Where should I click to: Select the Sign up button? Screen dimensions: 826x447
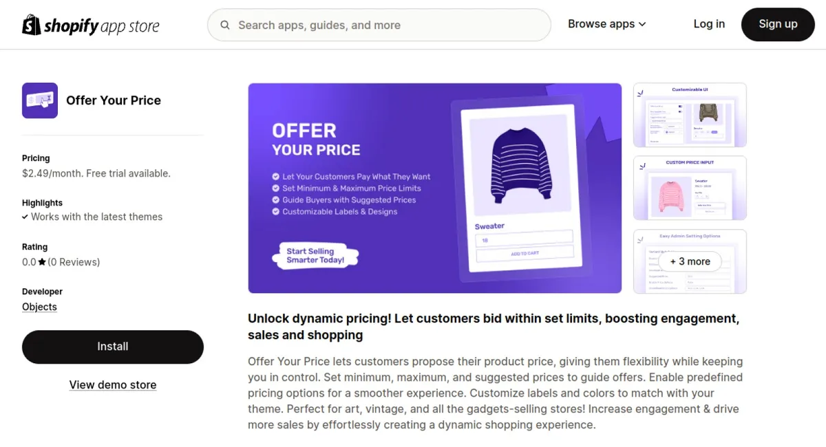778,24
